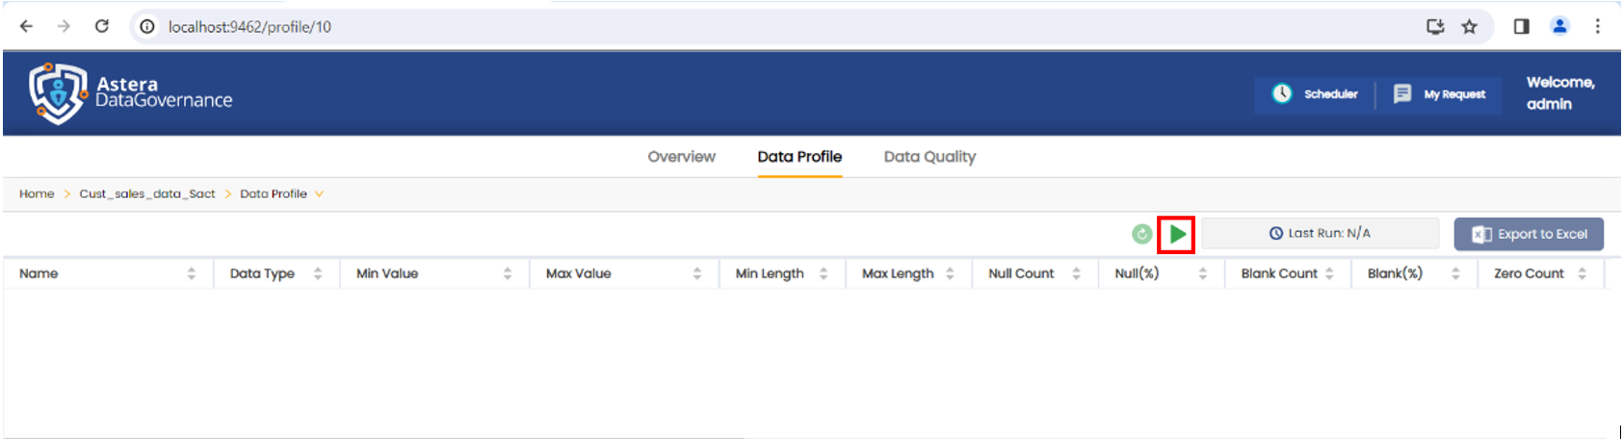Switch to the Overview tab
The image size is (1623, 439).
[x=681, y=157]
